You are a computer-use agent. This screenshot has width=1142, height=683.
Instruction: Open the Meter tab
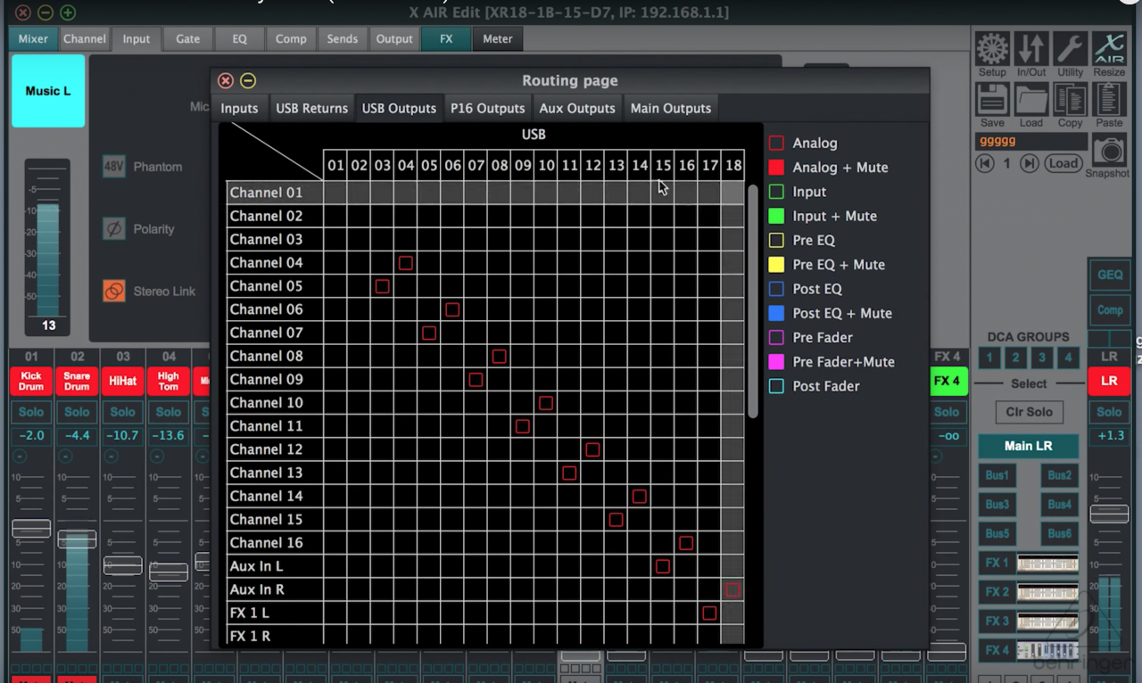click(x=498, y=38)
